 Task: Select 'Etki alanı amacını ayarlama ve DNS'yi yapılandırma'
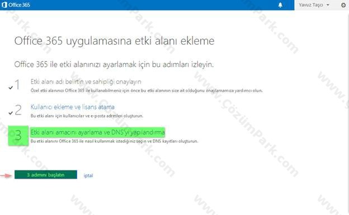pyautogui.click(x=98, y=132)
